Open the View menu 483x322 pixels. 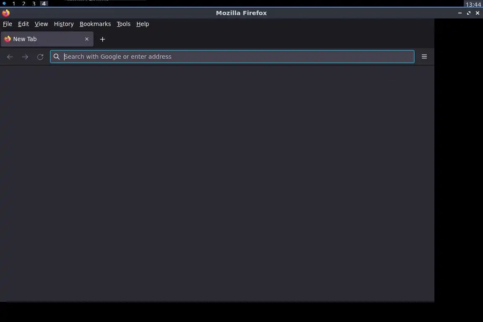pos(41,24)
